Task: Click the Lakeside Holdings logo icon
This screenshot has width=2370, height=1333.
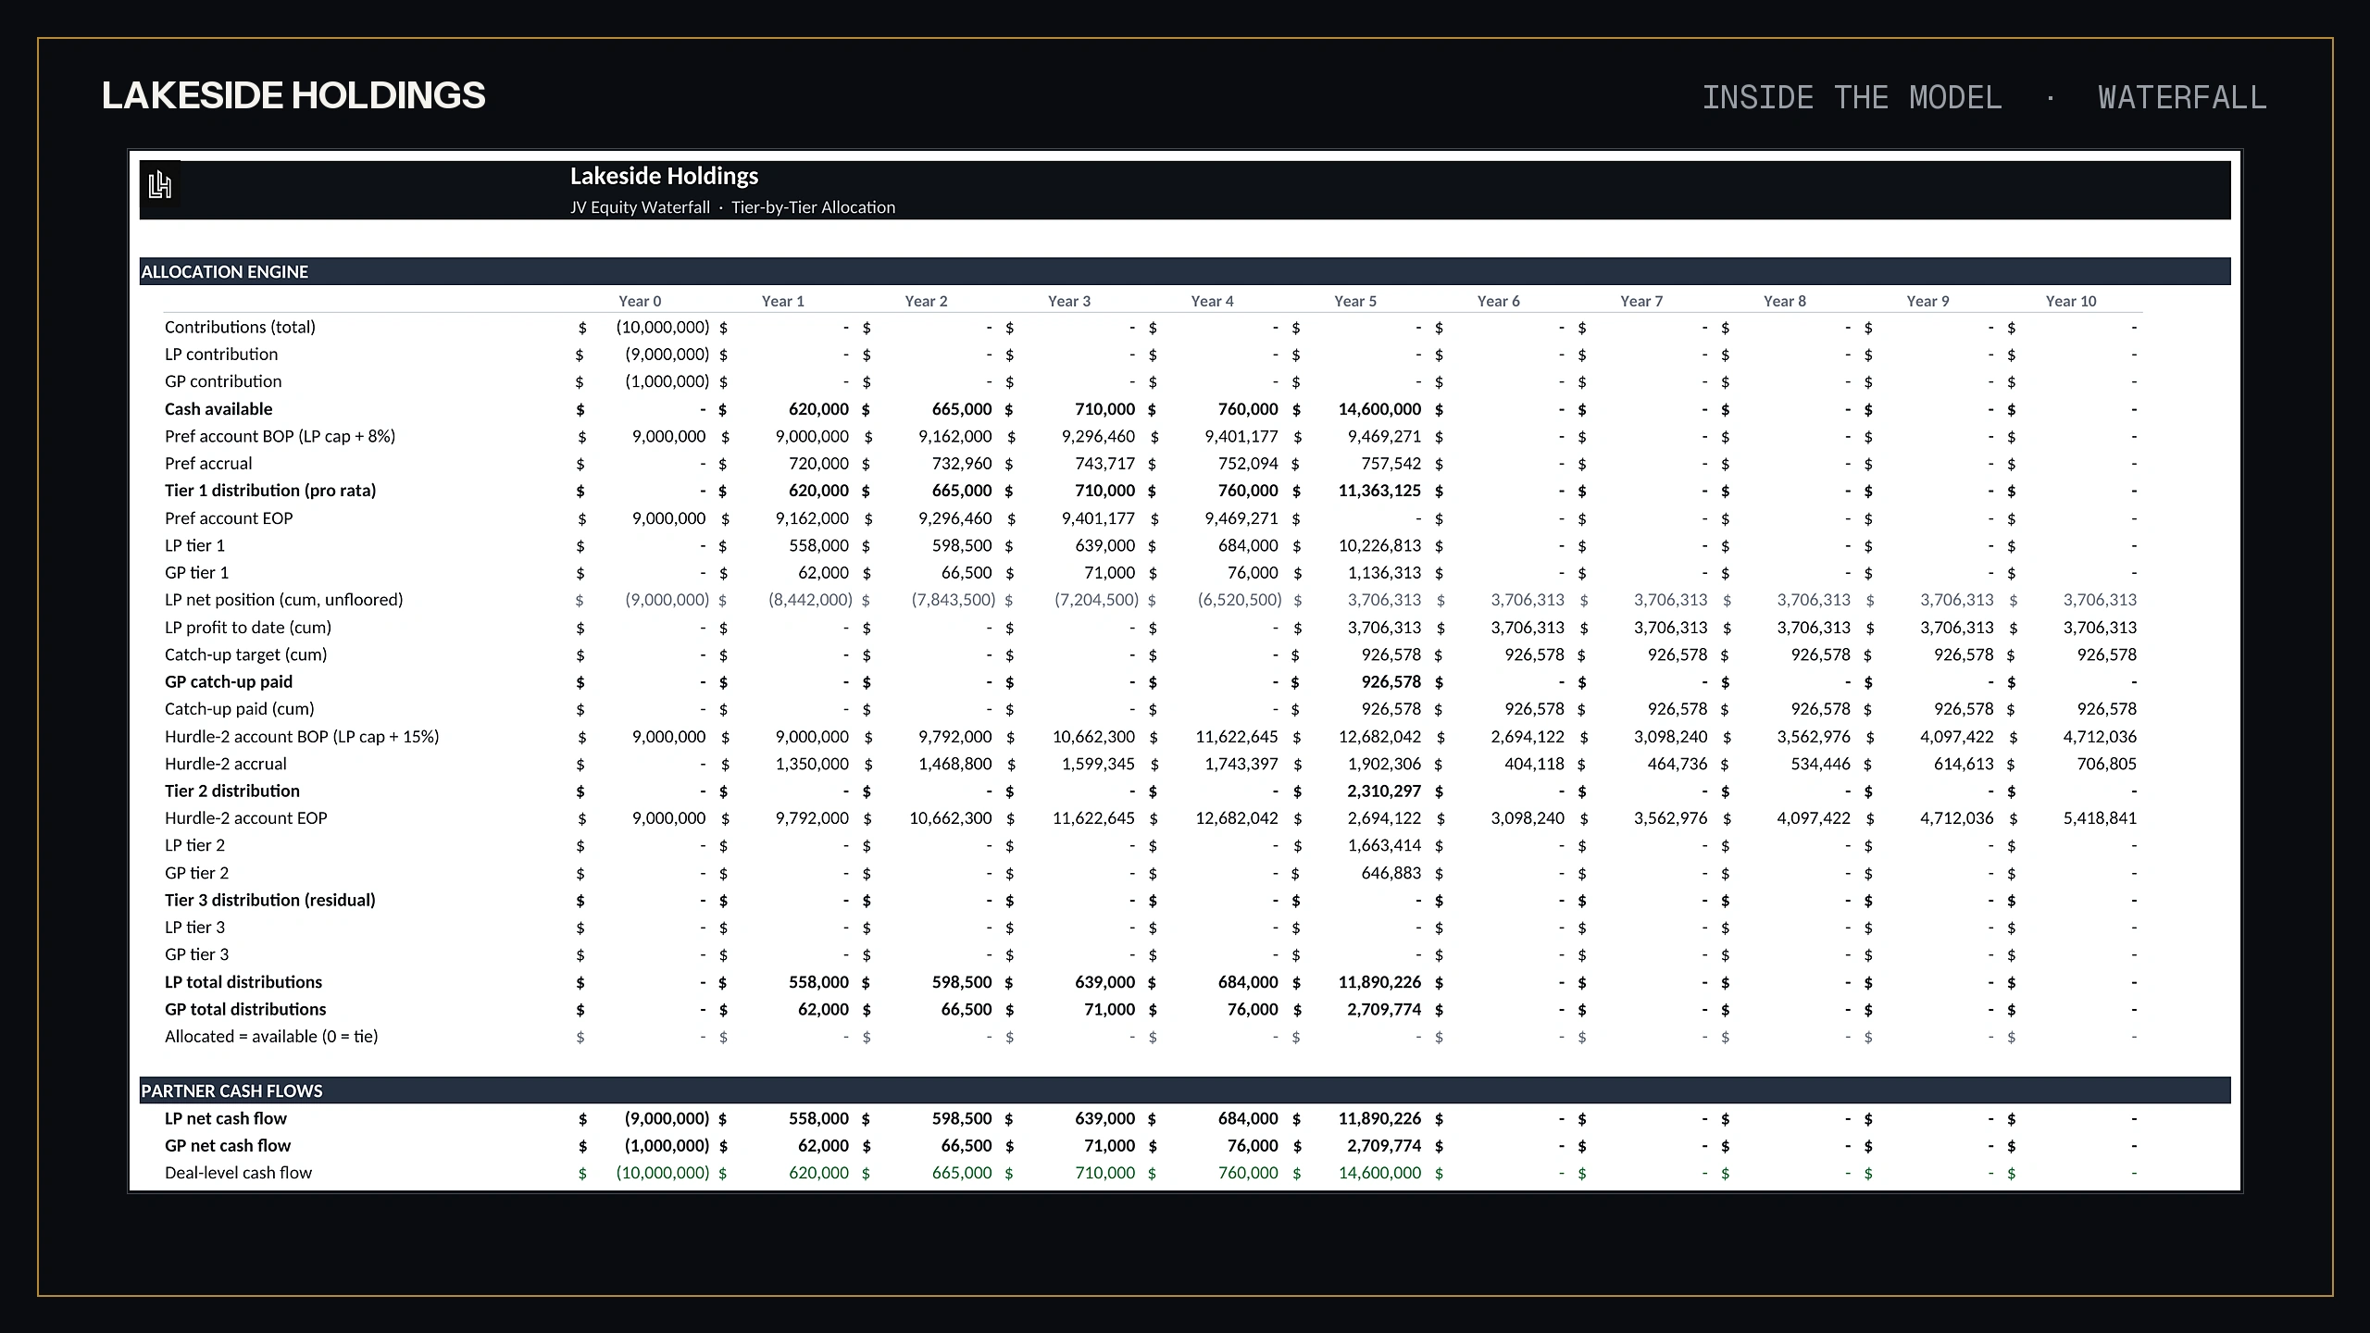Action: (x=160, y=185)
